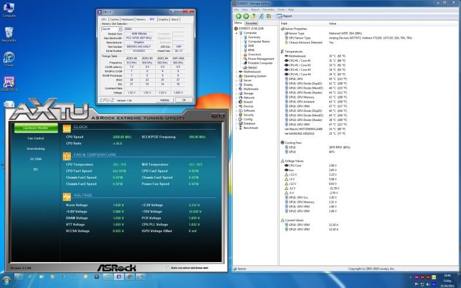
Task: Click the system tray clock
Action: pyautogui.click(x=447, y=281)
